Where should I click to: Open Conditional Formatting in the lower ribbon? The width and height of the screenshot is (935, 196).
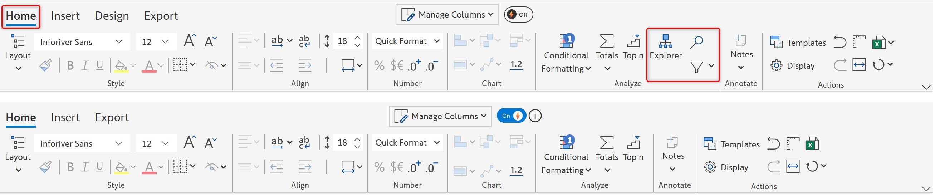point(566,155)
